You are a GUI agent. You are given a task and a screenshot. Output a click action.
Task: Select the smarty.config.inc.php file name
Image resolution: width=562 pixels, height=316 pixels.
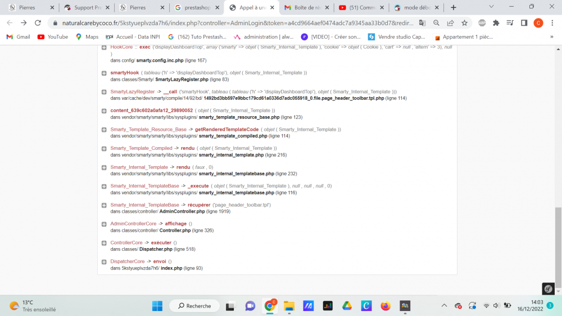pyautogui.click(x=160, y=61)
